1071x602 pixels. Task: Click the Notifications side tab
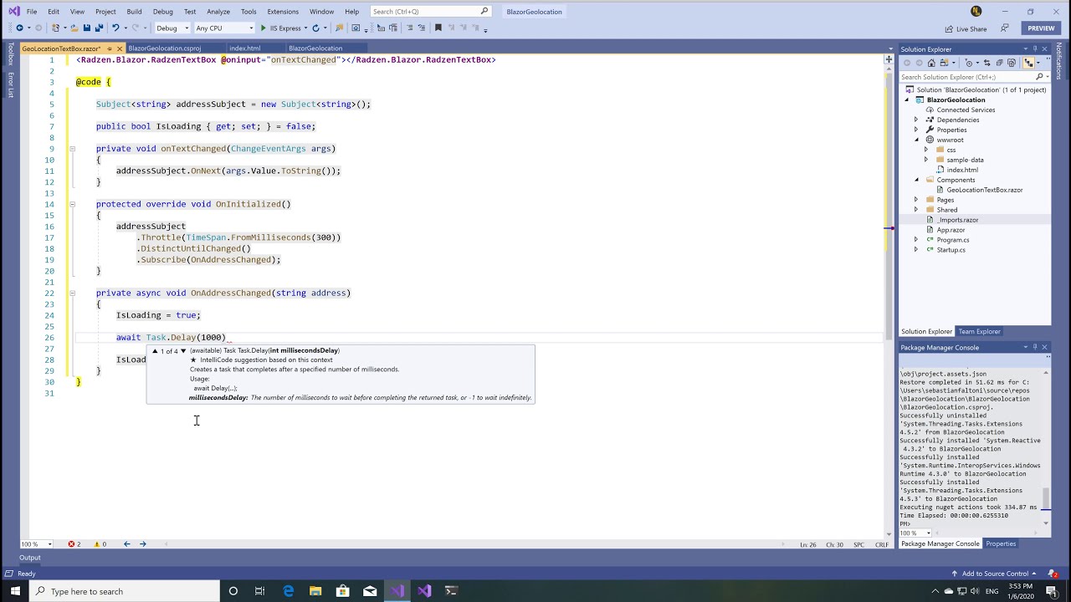pos(1058,61)
